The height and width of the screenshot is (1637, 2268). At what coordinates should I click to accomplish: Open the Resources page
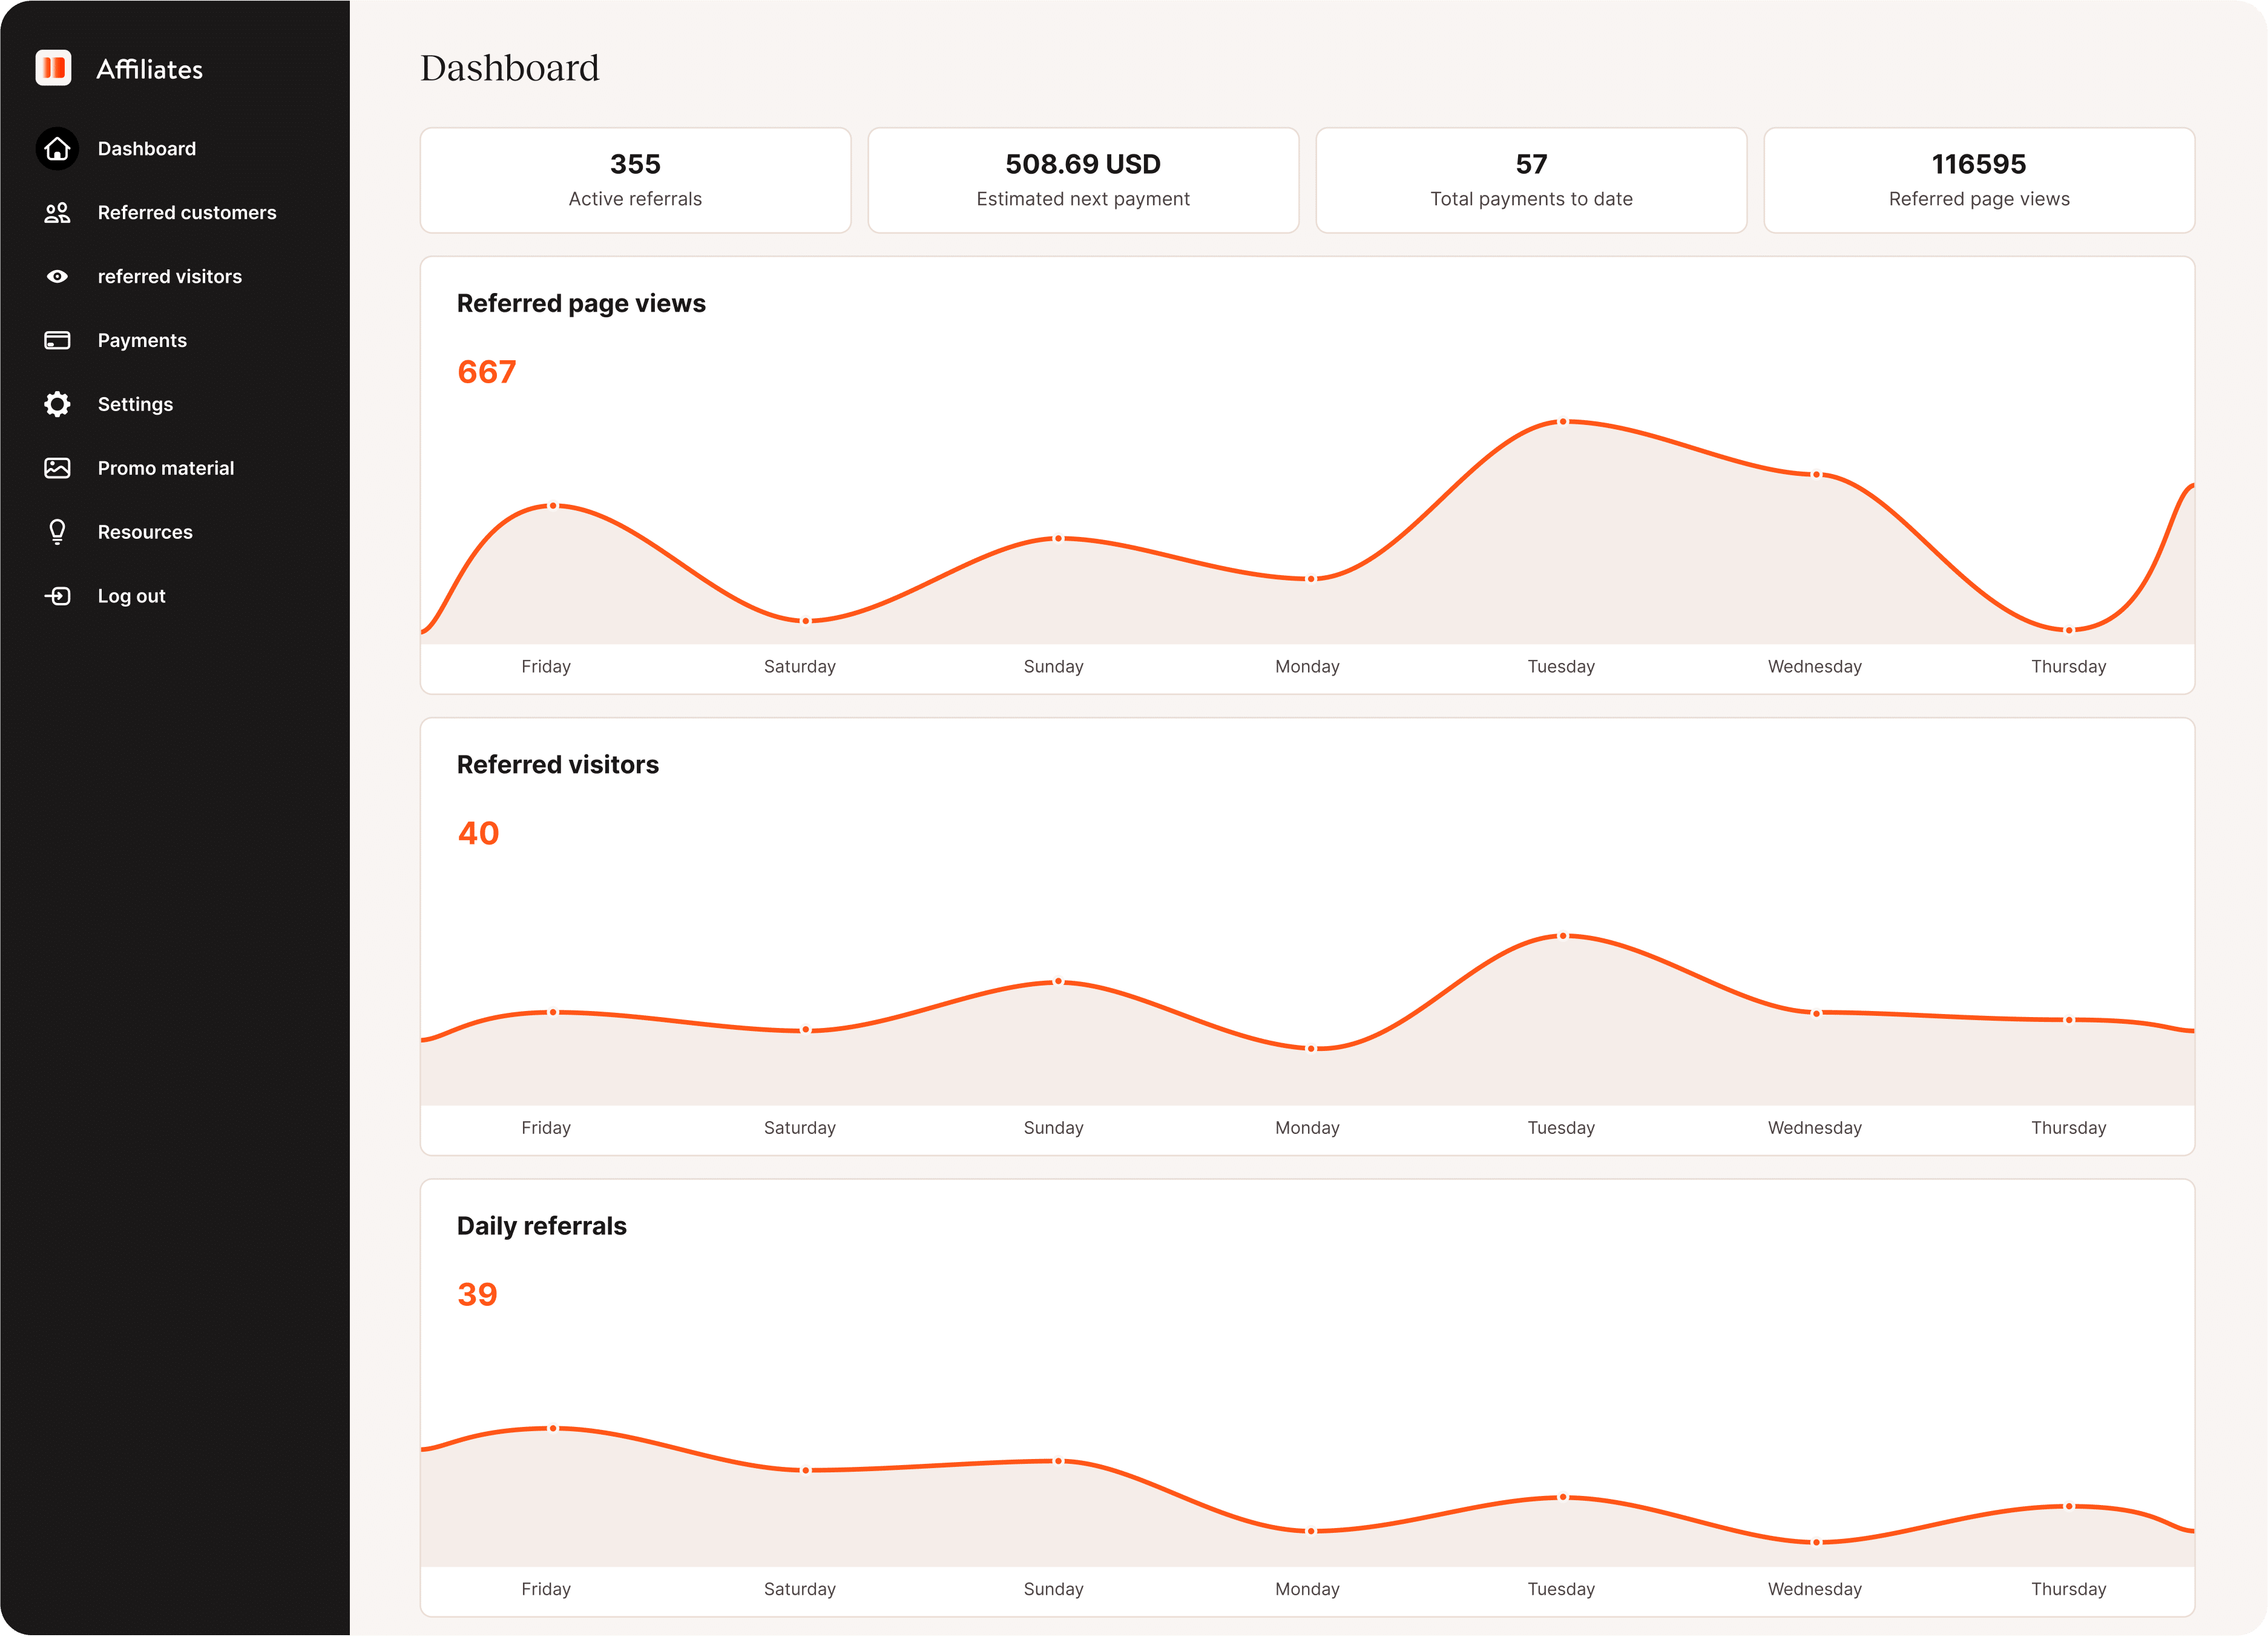(x=145, y=531)
